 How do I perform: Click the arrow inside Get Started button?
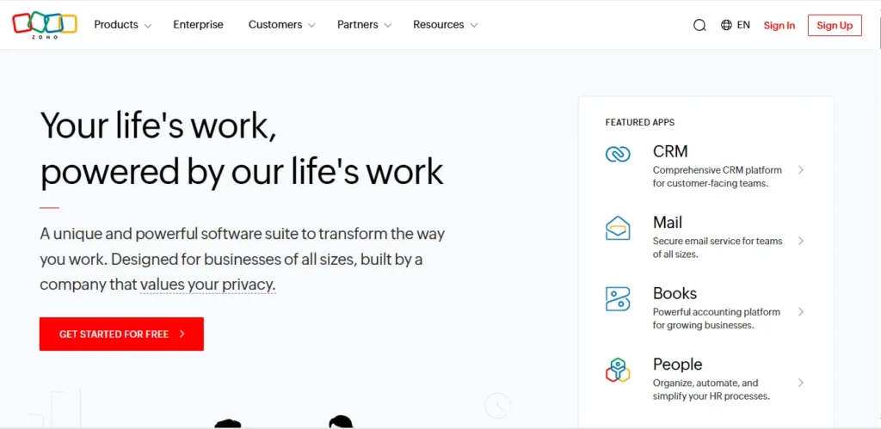(182, 334)
